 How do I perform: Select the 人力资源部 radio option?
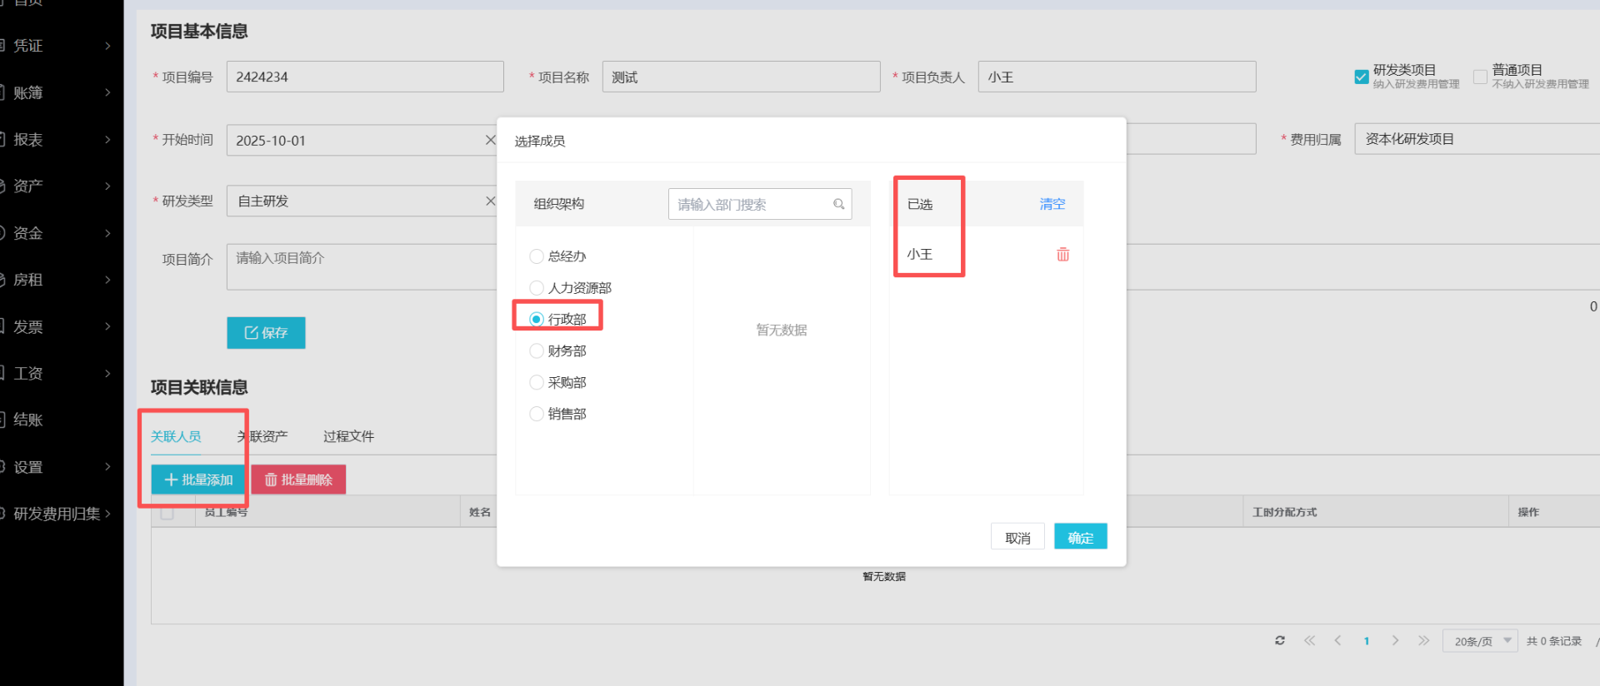[x=537, y=288]
